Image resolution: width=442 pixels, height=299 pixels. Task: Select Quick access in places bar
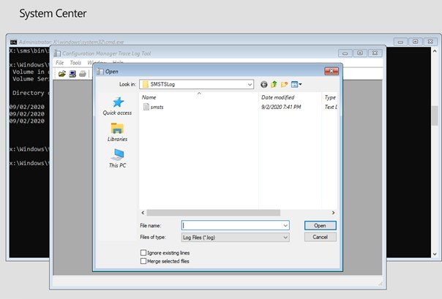(118, 106)
